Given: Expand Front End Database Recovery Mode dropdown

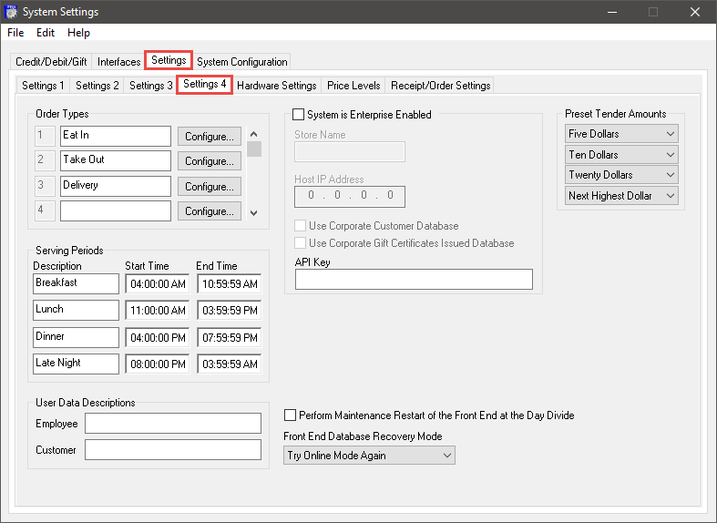Looking at the screenshot, I should (x=369, y=456).
